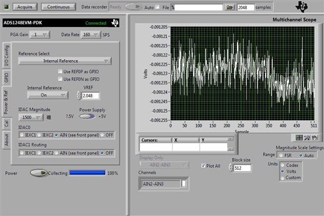Select the AIN2-AIN3 channel entry

tap(161, 184)
